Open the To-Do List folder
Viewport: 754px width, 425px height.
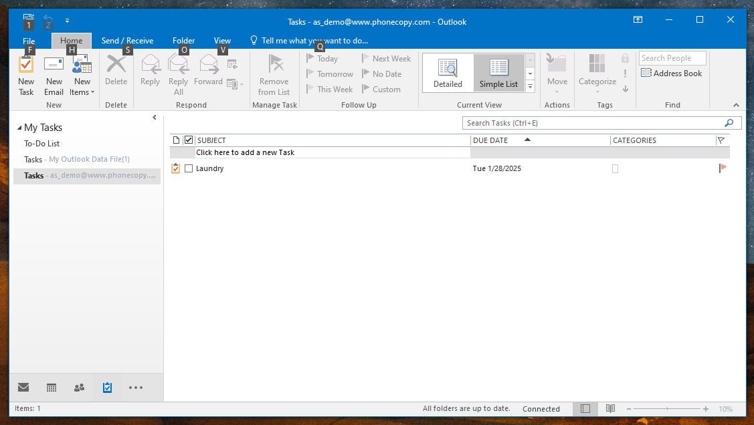click(42, 144)
